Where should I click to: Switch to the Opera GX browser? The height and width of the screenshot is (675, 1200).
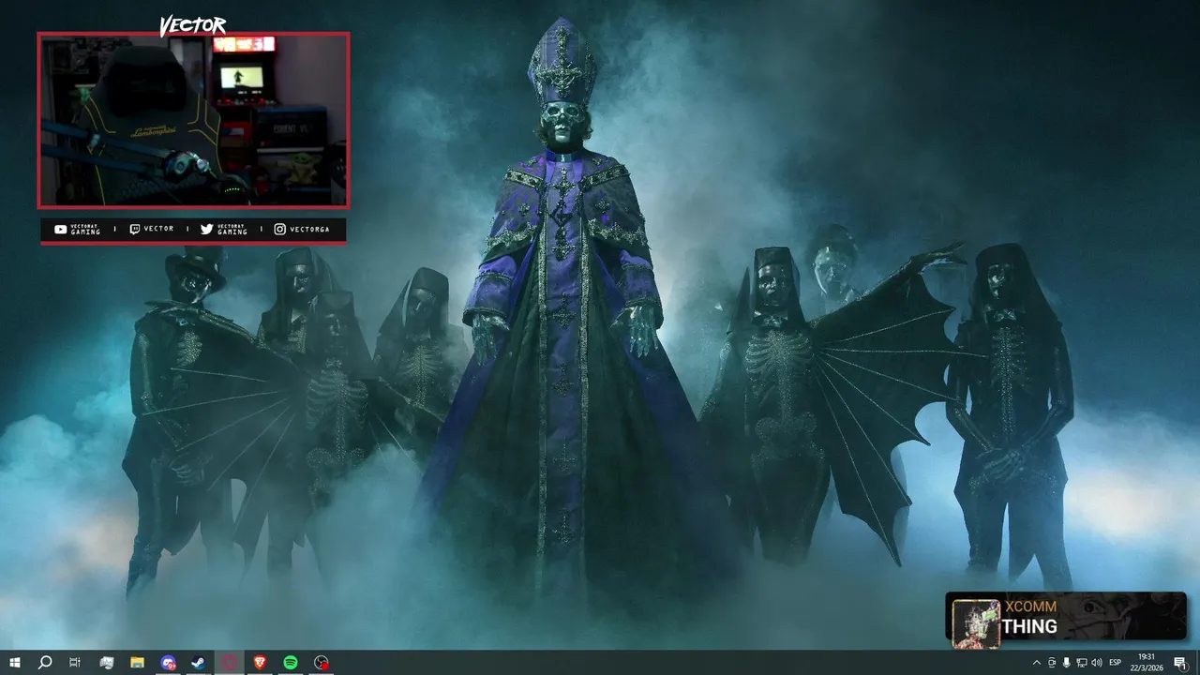point(230,663)
